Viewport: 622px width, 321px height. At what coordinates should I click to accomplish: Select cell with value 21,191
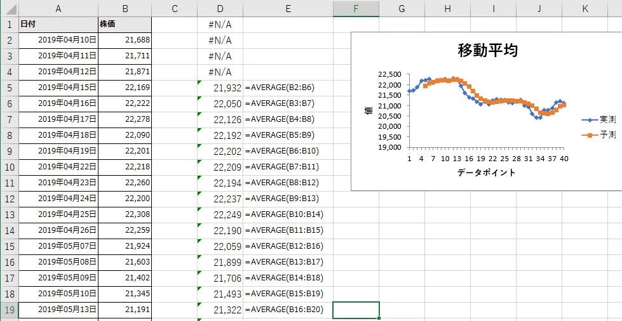tap(125, 310)
